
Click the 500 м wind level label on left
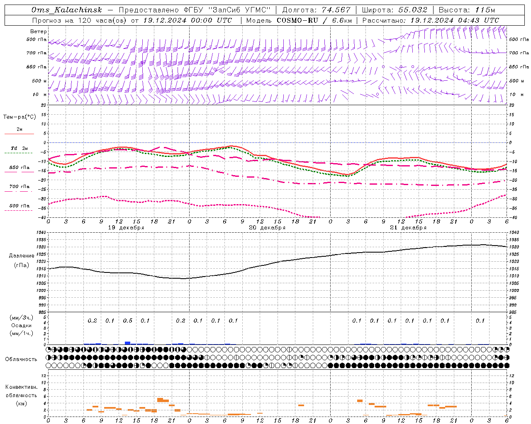pos(39,81)
